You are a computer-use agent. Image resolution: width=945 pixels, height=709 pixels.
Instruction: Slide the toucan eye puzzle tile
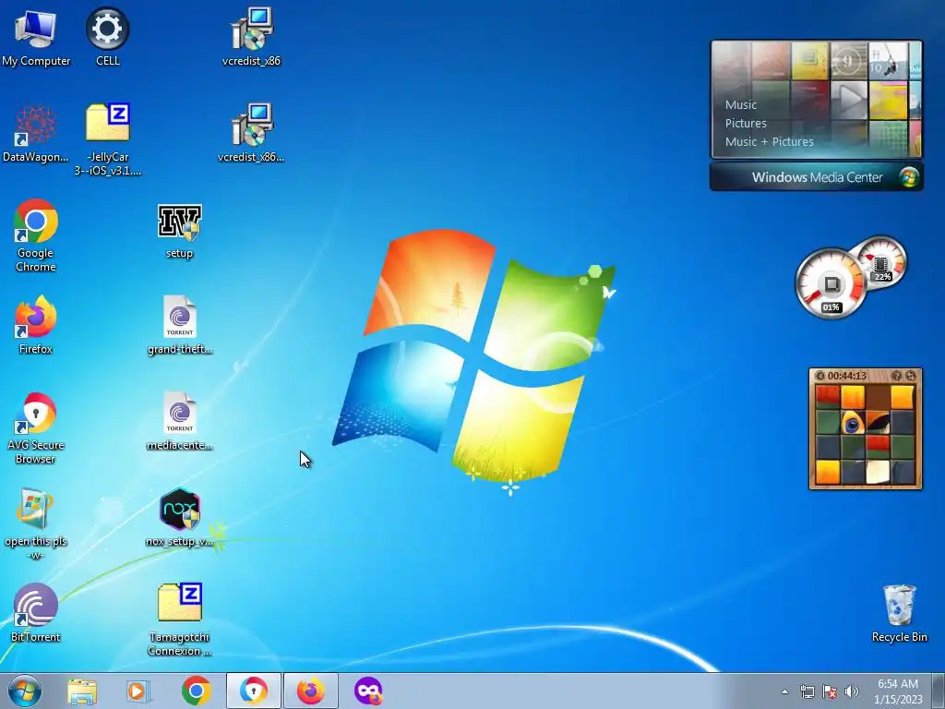click(853, 423)
